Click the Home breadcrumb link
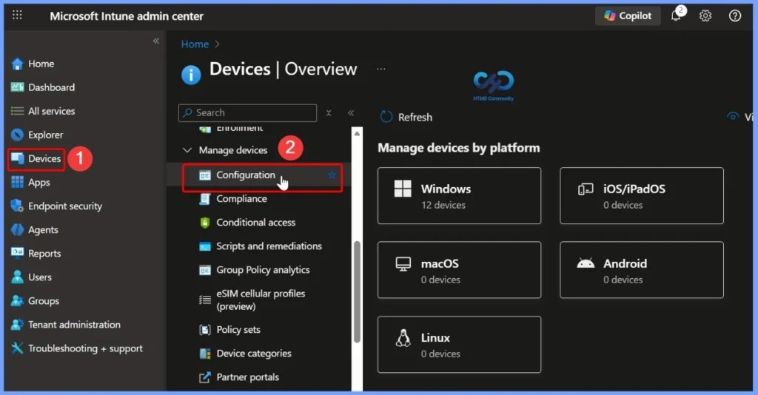Screen dimensions: 758x395 [x=195, y=44]
